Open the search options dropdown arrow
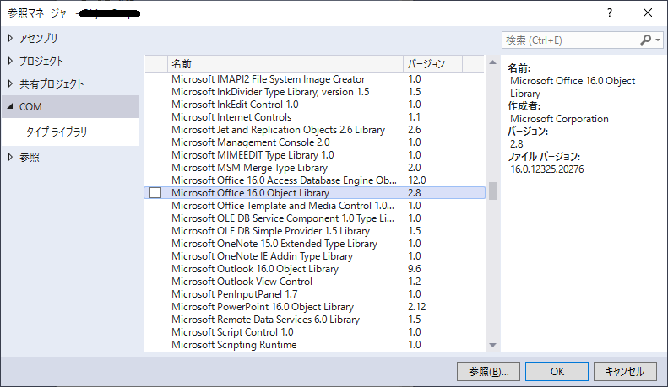This screenshot has width=668, height=387. [658, 40]
